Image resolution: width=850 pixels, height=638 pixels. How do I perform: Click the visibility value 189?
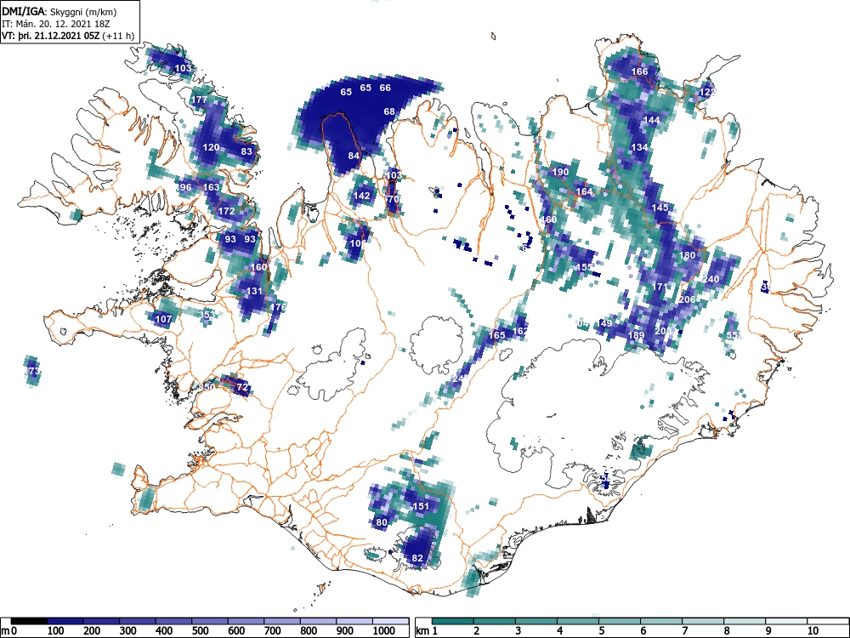(x=636, y=335)
